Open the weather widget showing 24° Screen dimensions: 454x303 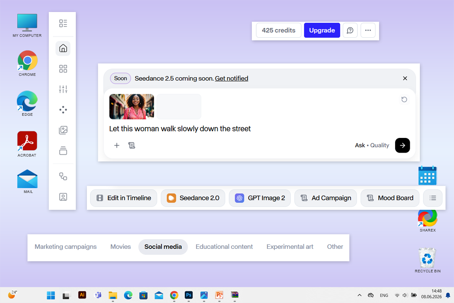[12, 294]
